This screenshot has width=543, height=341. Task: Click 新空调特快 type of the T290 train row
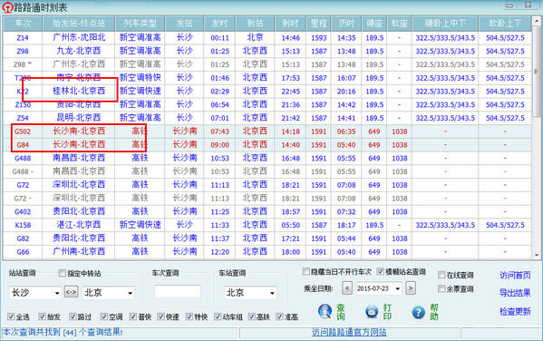140,78
